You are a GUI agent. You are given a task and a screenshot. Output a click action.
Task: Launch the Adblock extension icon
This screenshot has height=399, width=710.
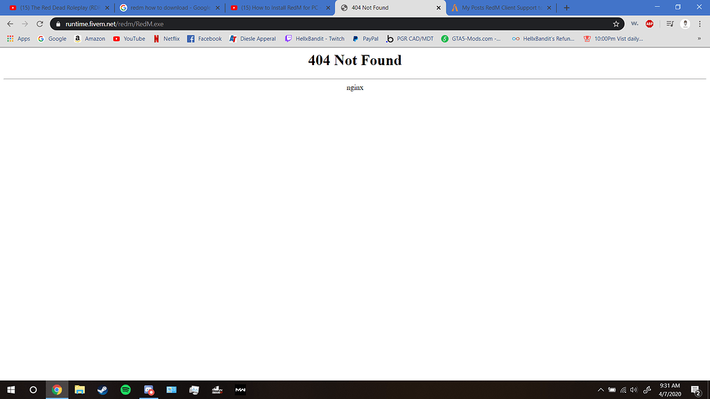649,23
